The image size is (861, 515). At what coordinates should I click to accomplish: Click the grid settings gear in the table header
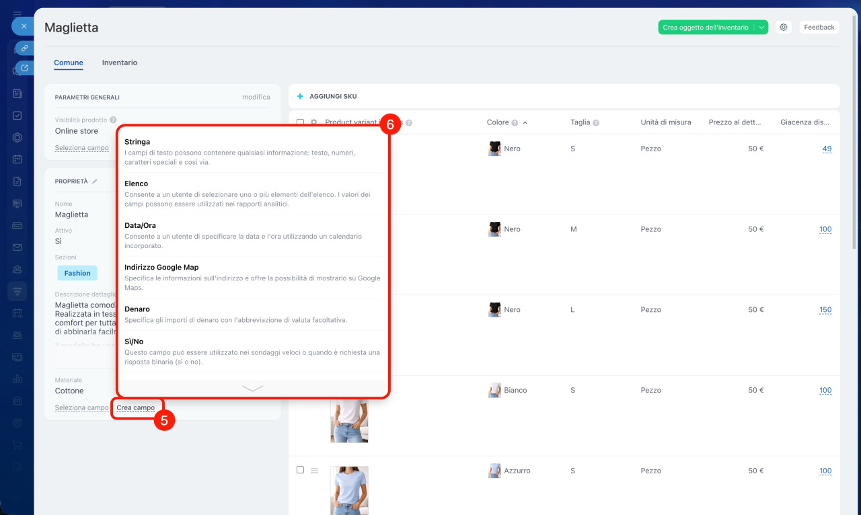click(313, 122)
